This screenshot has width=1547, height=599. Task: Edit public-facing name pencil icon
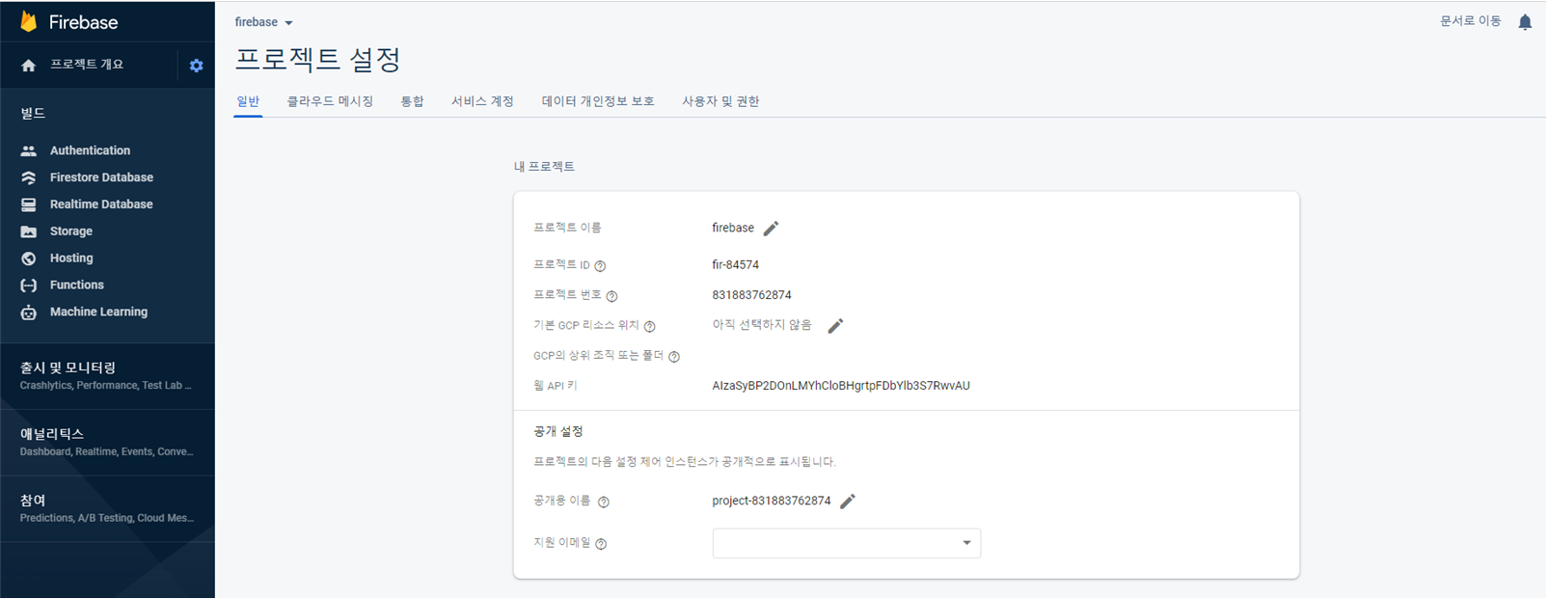[848, 502]
